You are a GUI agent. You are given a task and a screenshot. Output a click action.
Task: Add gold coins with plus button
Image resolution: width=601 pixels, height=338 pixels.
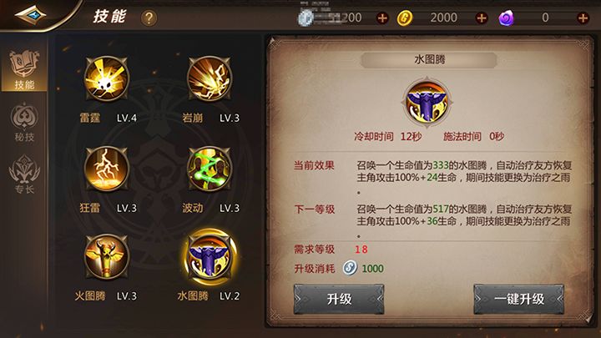(x=482, y=18)
